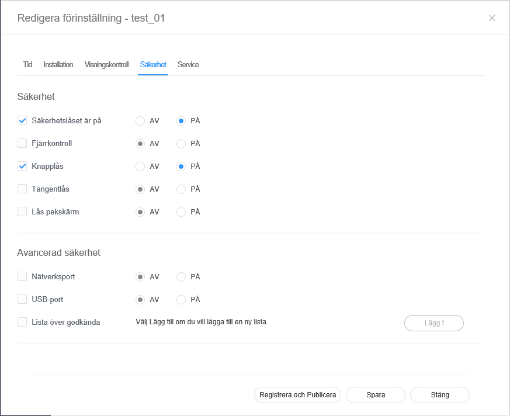
Task: Uncheck the Knapplås checkbox
Action: coord(23,167)
